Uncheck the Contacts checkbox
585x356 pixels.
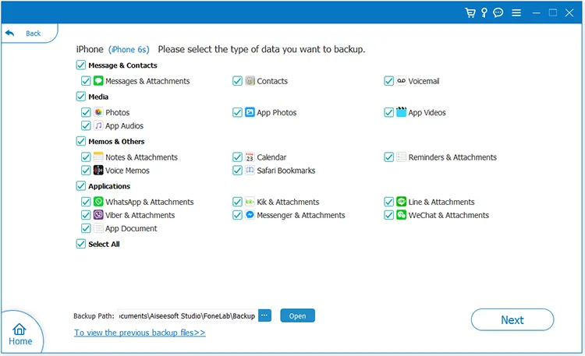point(237,81)
